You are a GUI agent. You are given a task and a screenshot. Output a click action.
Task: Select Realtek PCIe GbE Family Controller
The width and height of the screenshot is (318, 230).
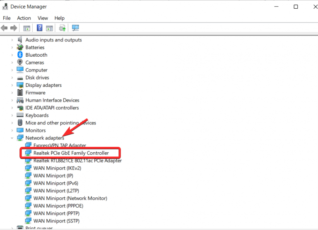pyautogui.click(x=71, y=153)
